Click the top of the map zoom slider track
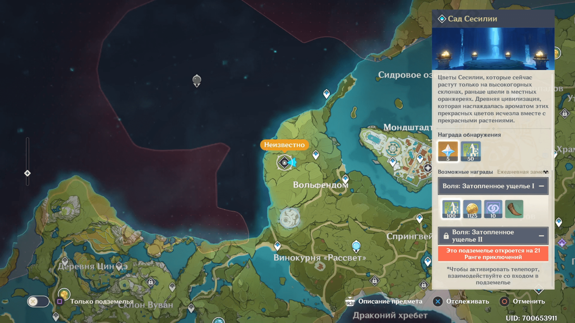The image size is (575, 323). click(27, 139)
